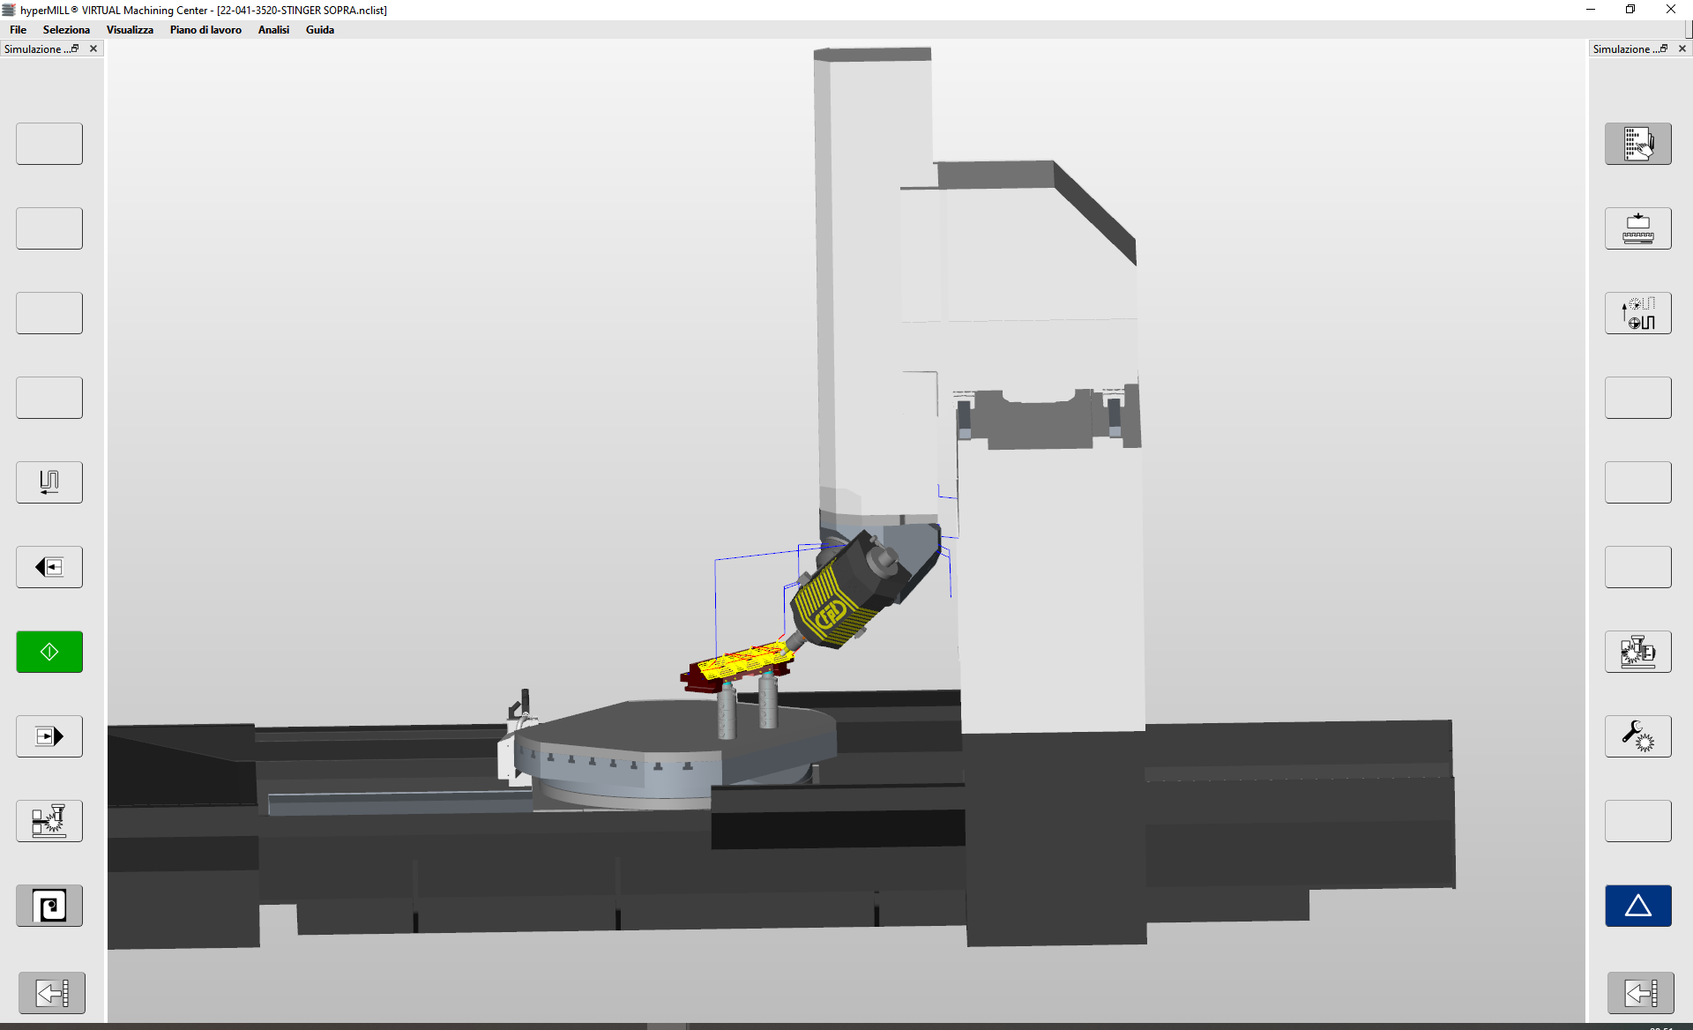Open the File menu
Image resolution: width=1693 pixels, height=1030 pixels.
(x=18, y=29)
